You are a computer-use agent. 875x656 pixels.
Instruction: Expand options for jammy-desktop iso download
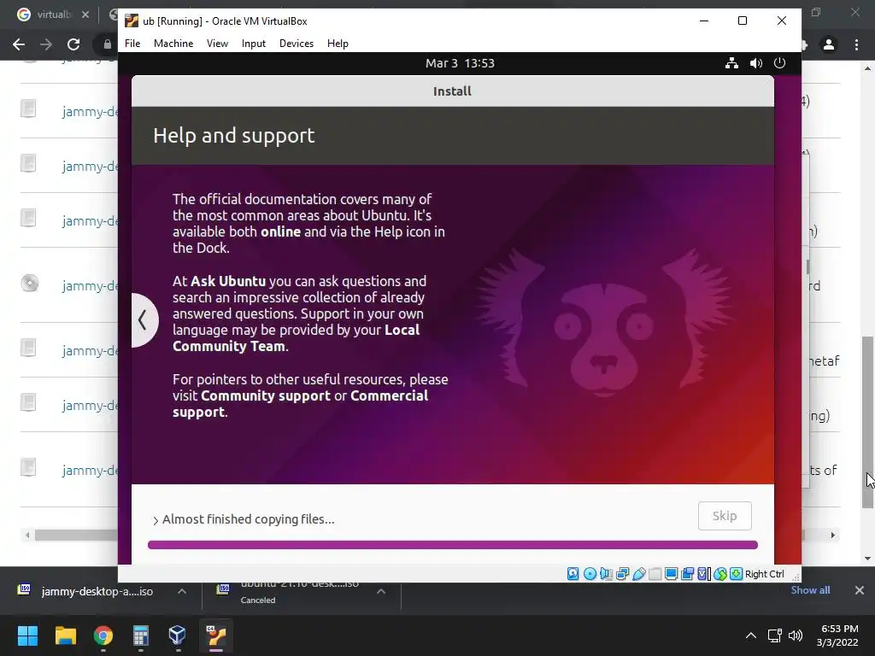(x=181, y=591)
